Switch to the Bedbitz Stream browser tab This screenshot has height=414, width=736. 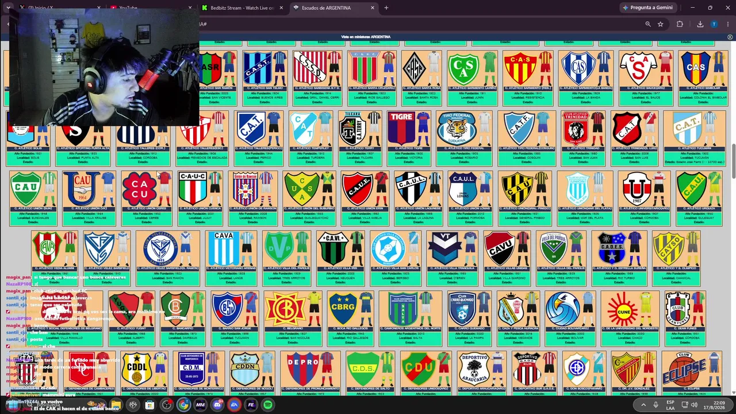(242, 8)
